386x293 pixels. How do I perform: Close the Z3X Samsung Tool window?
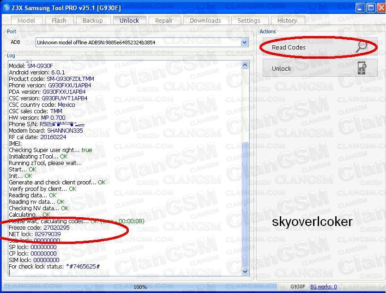pos(381,8)
